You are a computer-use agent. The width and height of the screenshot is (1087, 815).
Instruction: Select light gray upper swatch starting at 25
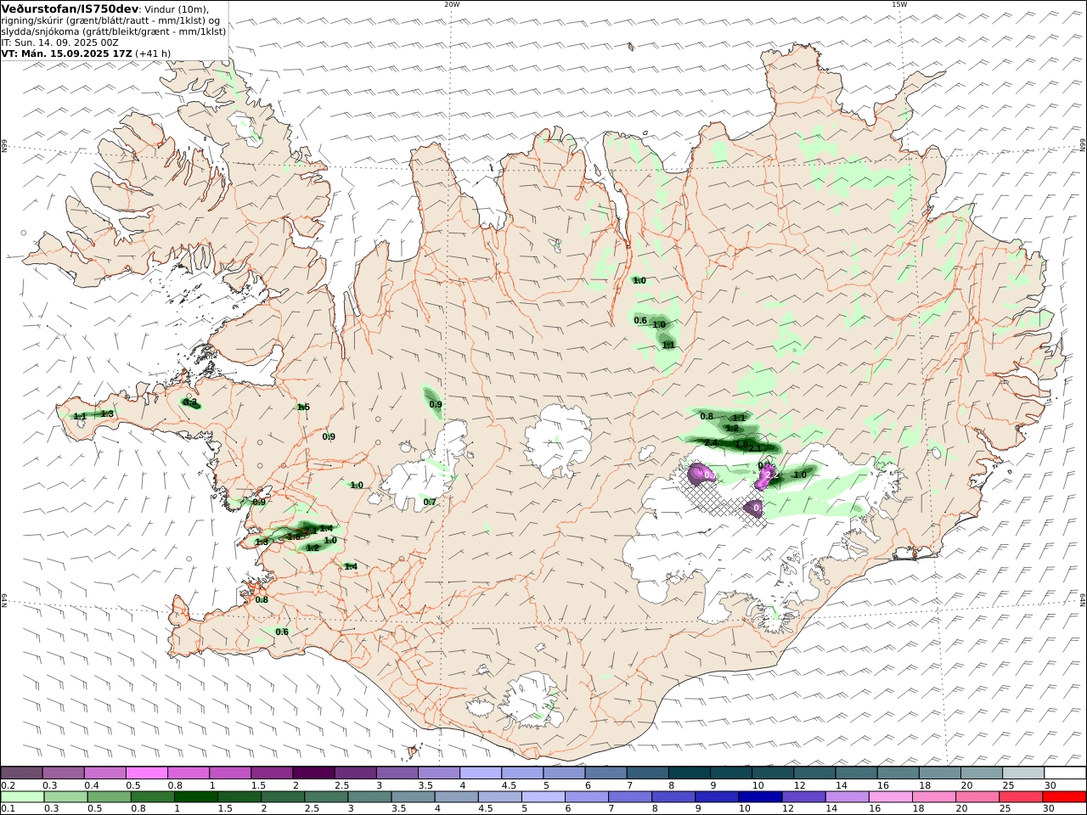point(1023,773)
